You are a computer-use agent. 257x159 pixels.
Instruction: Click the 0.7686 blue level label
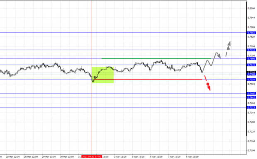[251, 59]
